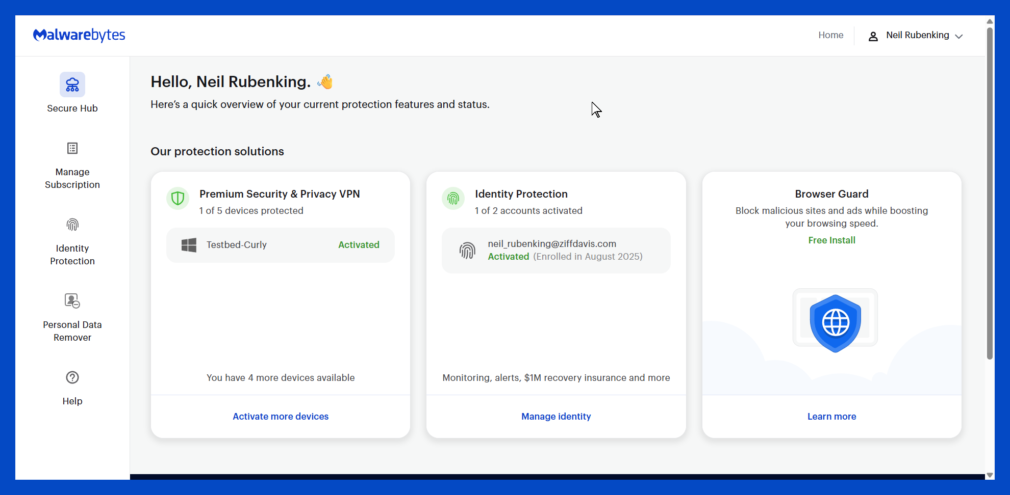Click the 'Identity Protection' card heading

pyautogui.click(x=521, y=194)
